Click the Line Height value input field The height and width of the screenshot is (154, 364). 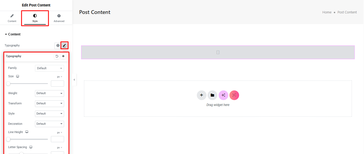57,139
